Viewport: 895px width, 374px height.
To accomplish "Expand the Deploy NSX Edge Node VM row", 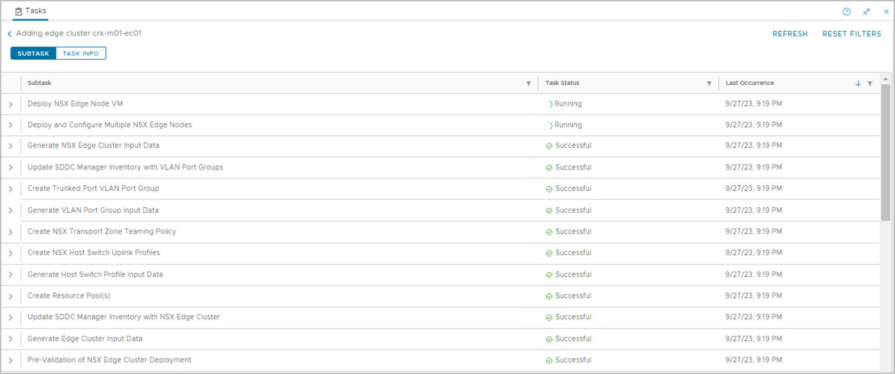I will (x=10, y=104).
